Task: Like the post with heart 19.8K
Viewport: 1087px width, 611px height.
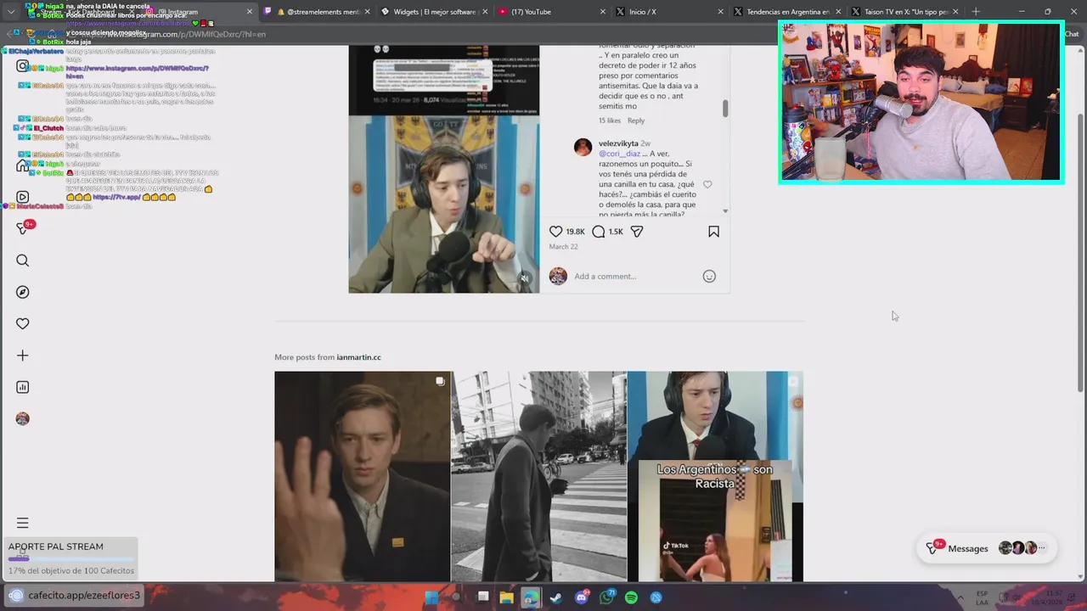Action: (555, 232)
